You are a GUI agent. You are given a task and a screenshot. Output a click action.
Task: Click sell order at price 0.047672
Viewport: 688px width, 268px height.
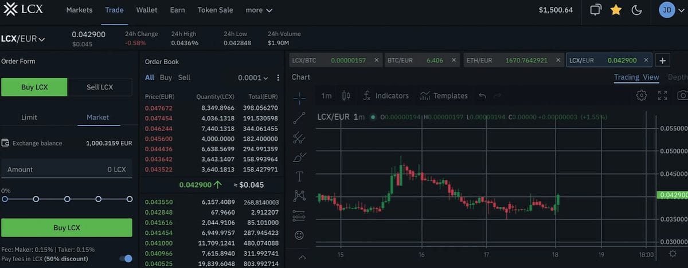point(212,108)
